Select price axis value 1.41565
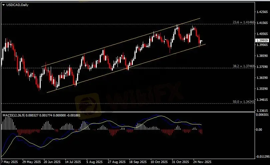270x165 pixels. click(262, 23)
